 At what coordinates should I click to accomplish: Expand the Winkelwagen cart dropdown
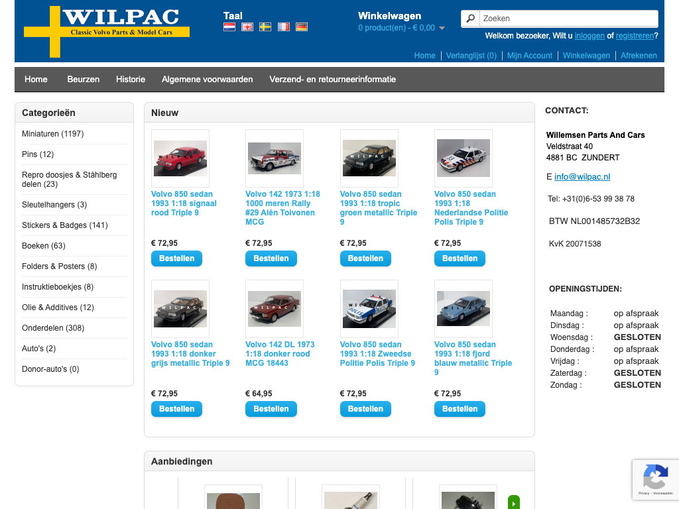[442, 28]
